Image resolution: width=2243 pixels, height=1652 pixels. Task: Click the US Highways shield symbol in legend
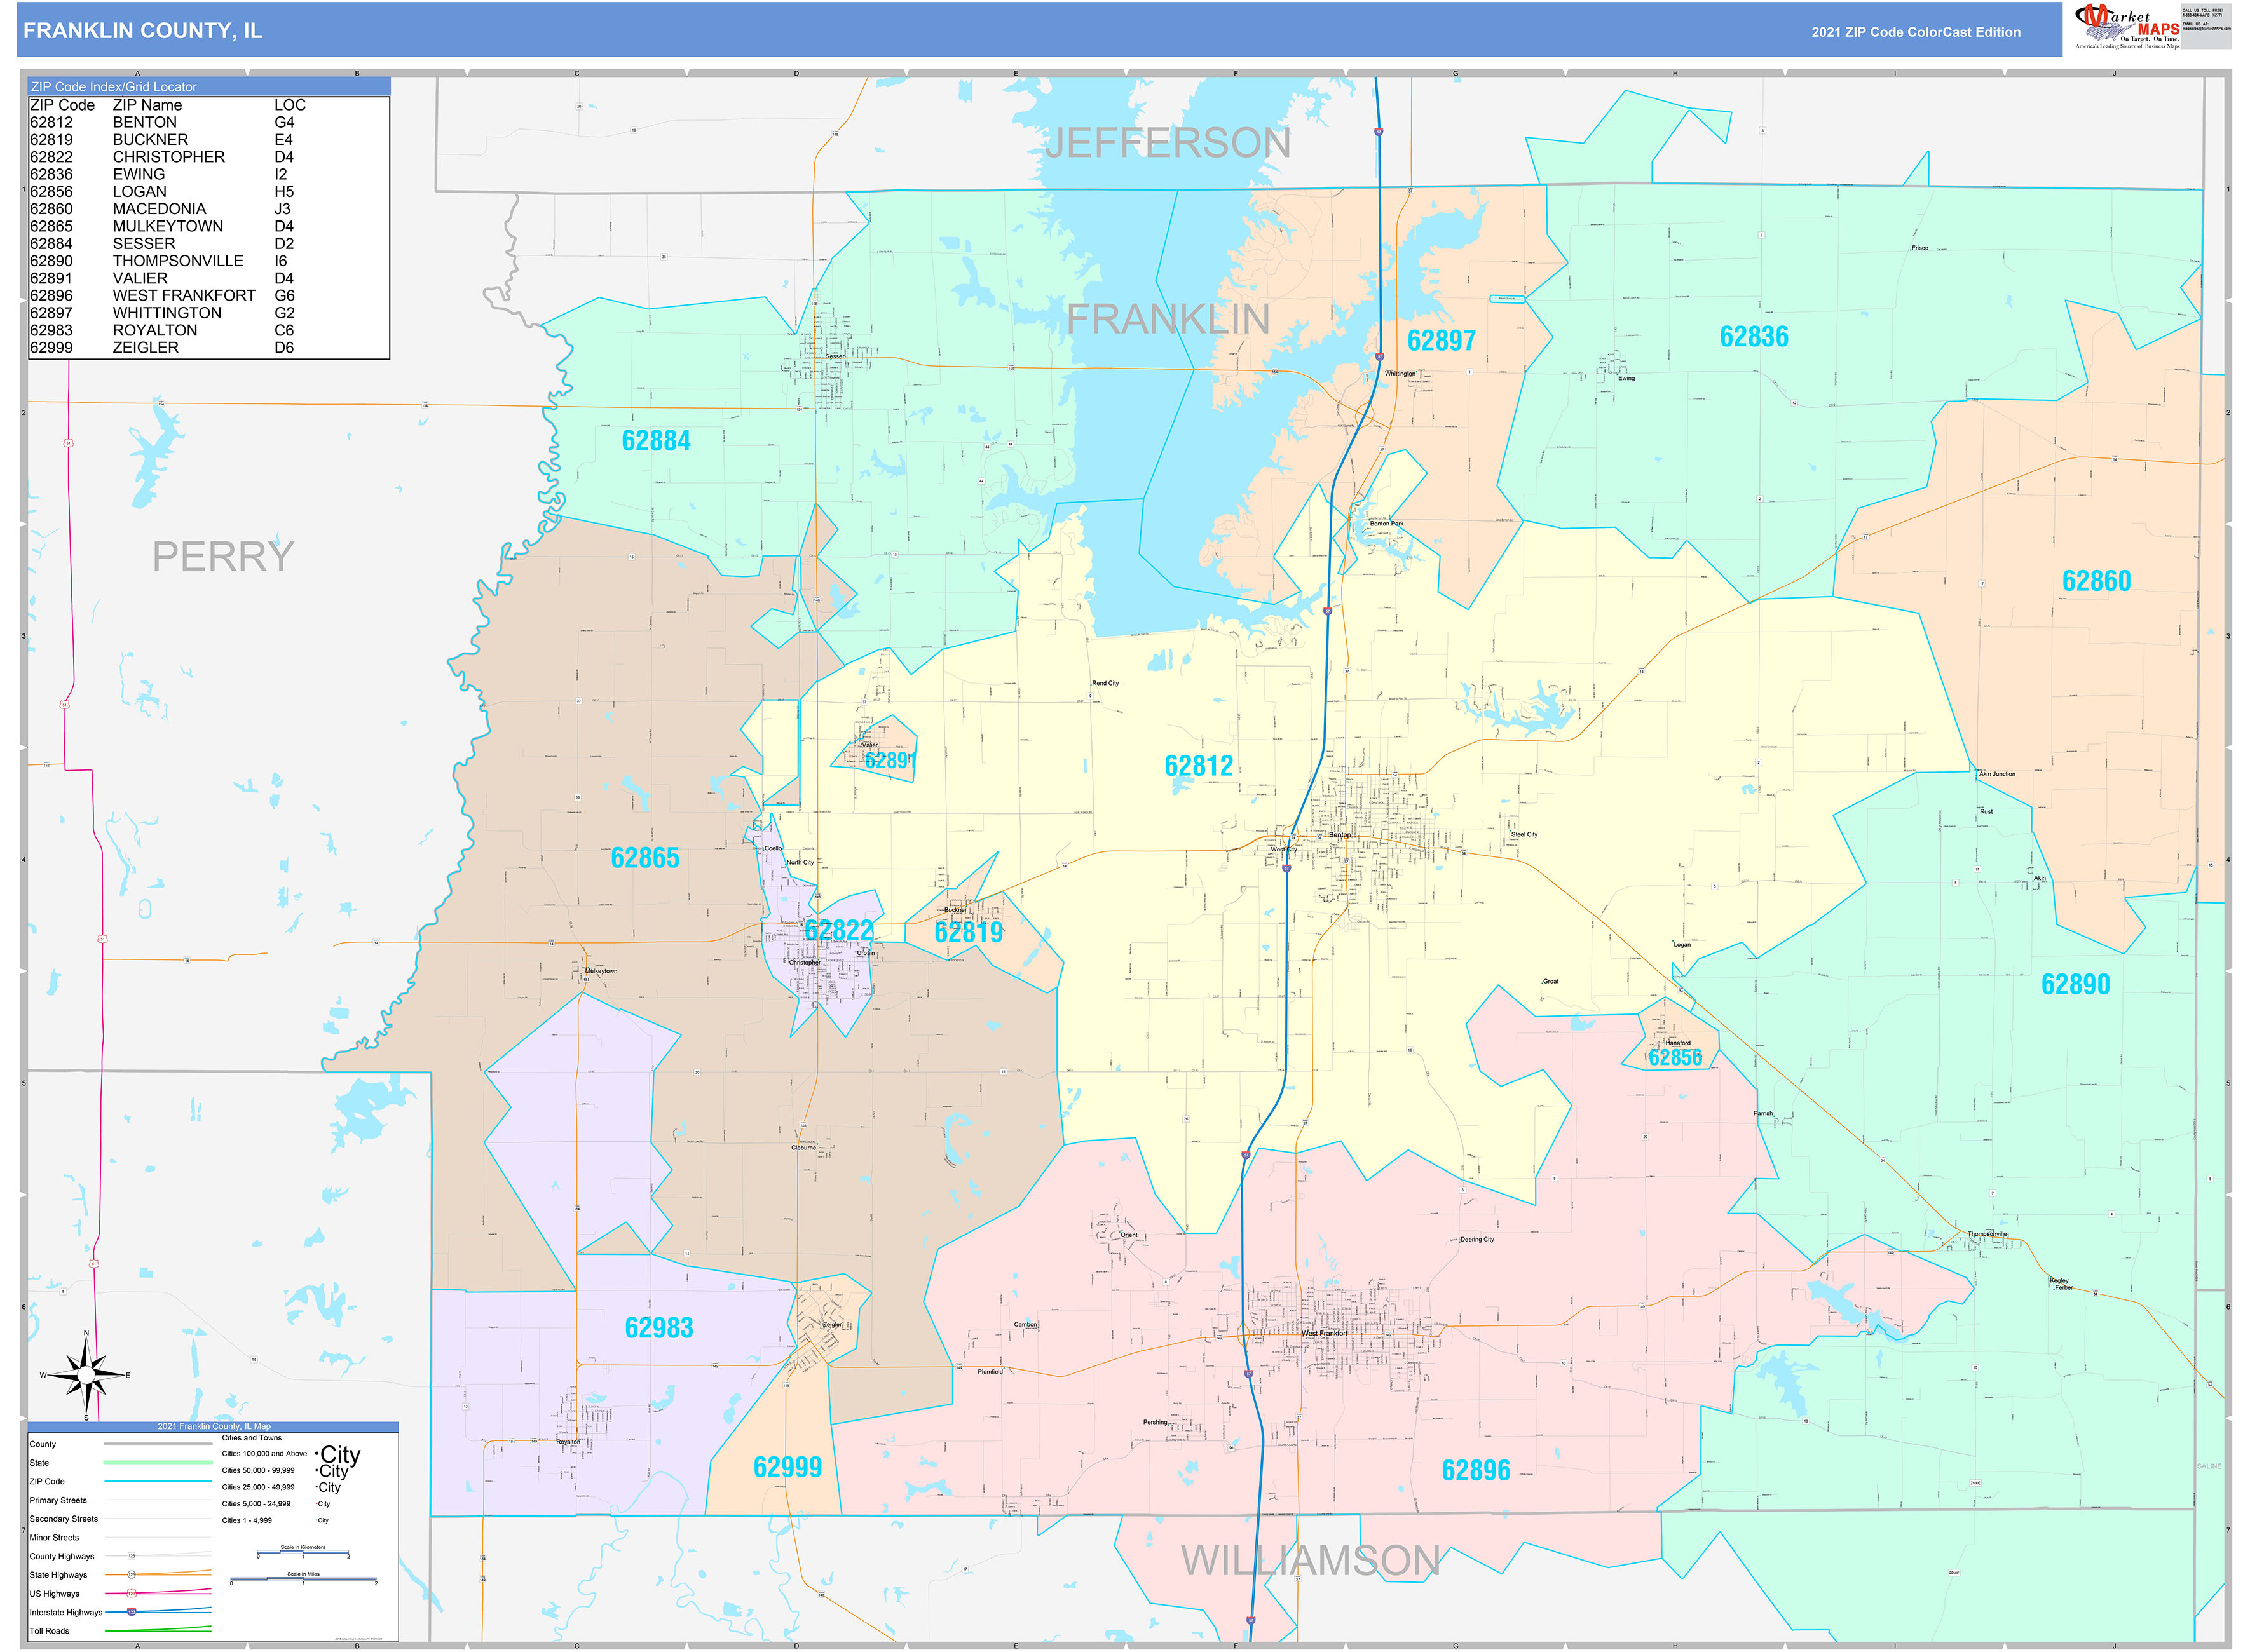pos(131,1593)
